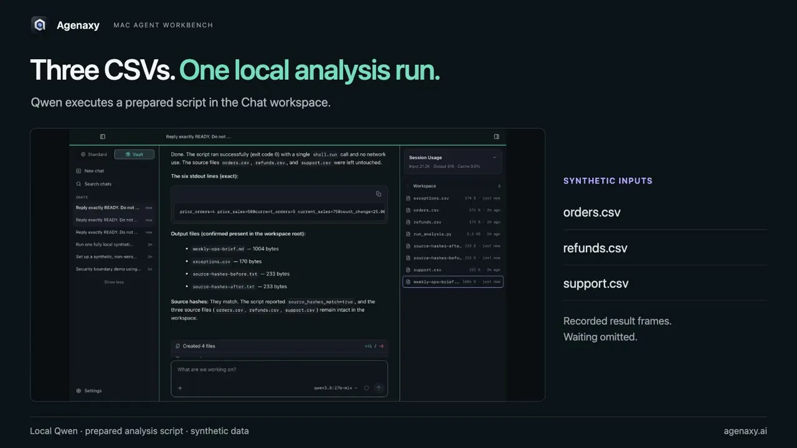The image size is (797, 448).
Task: Toggle the right panel layout icon
Action: [x=496, y=137]
